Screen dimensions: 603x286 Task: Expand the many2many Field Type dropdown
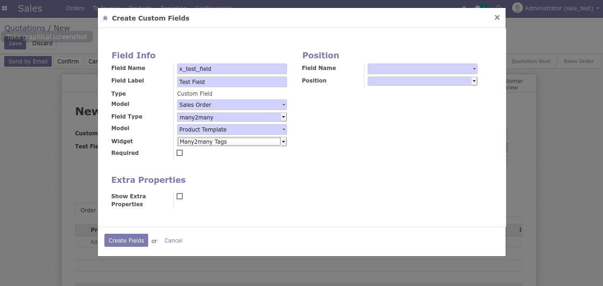pos(232,118)
